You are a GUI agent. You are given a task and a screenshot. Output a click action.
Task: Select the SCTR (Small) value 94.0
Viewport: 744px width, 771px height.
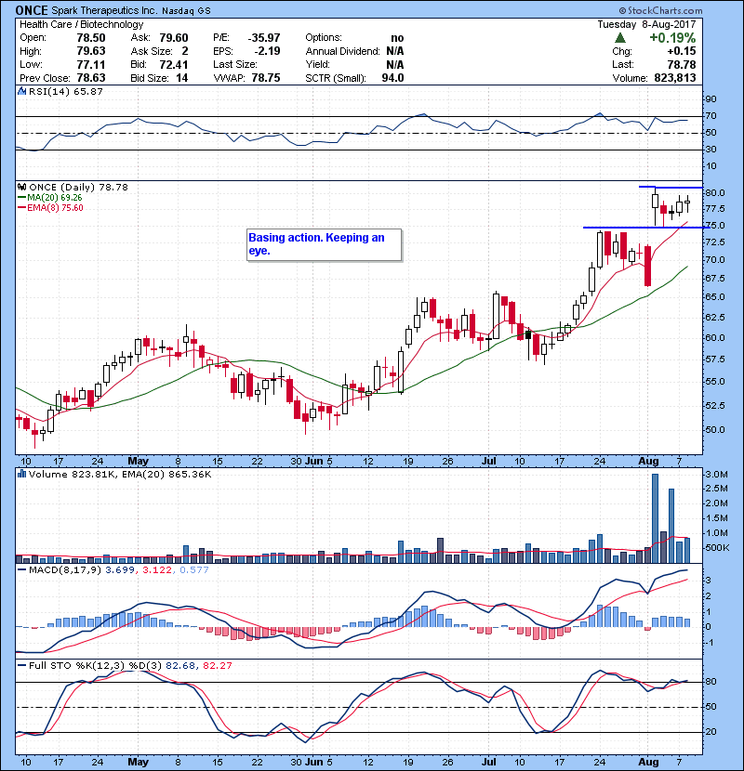[393, 78]
